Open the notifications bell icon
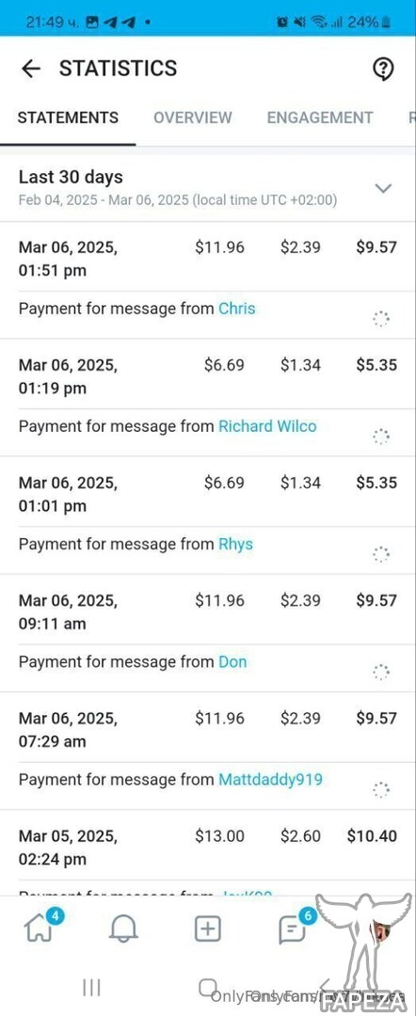This screenshot has height=1016, width=416. point(123,929)
